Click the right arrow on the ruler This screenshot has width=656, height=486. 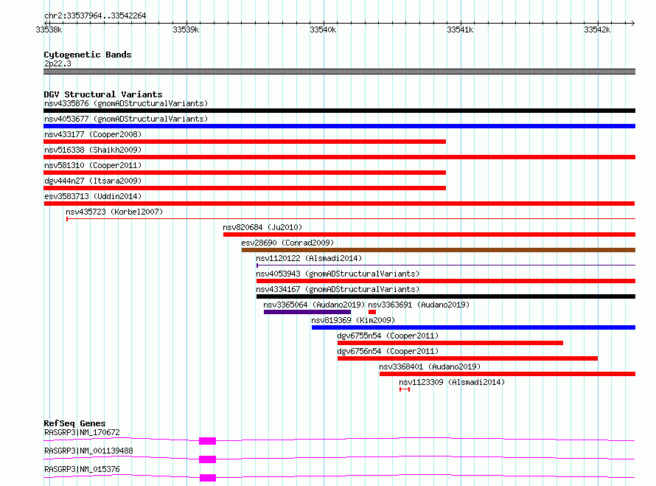(632, 23)
